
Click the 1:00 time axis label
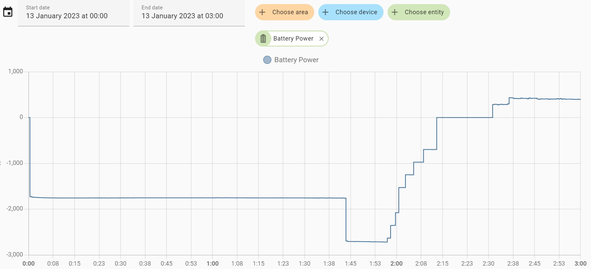213,264
